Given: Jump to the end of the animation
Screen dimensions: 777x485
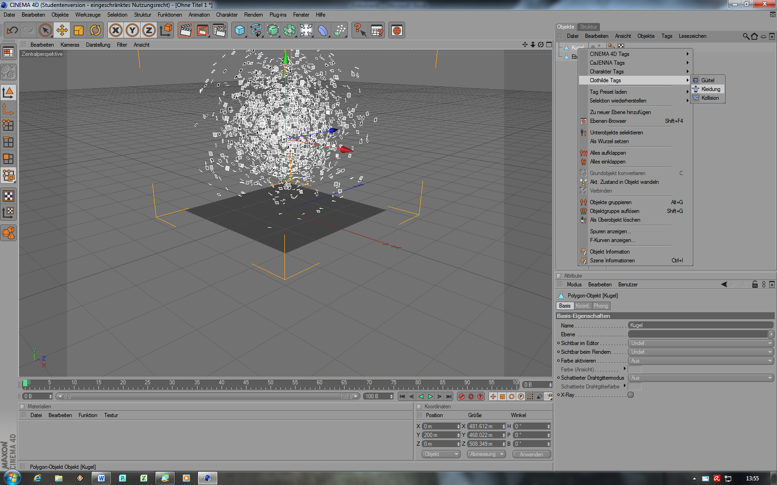Looking at the screenshot, I should point(449,396).
